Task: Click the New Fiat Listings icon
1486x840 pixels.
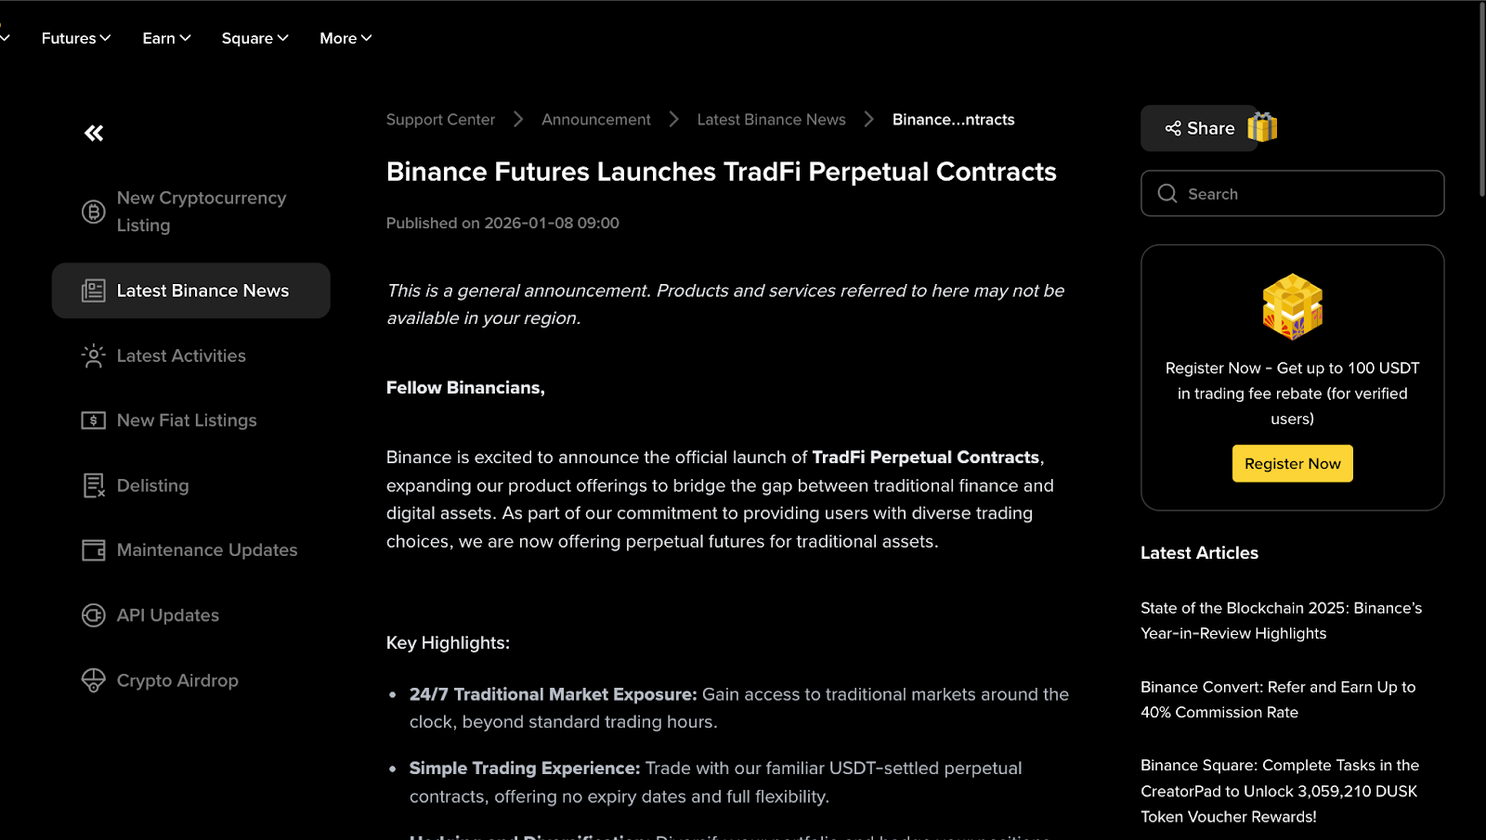Action: (93, 420)
